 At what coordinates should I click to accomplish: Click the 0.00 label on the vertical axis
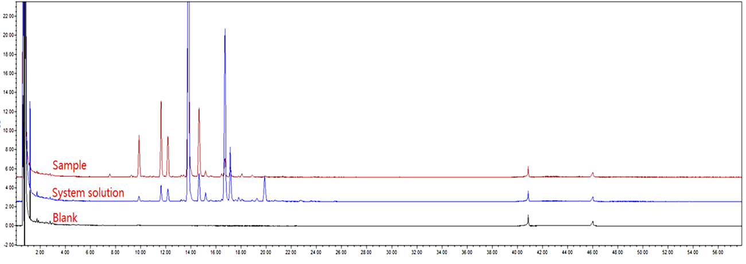click(8, 226)
